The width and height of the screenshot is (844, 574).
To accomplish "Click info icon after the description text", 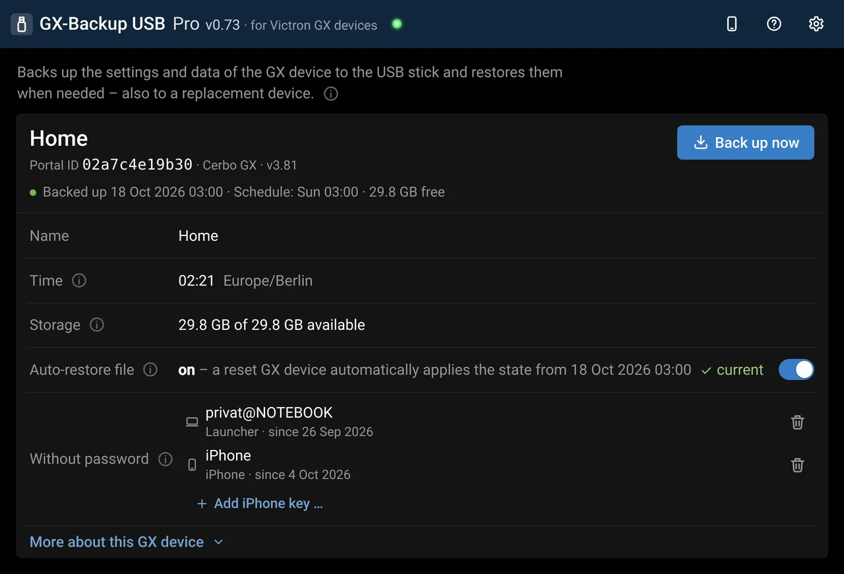I will point(331,94).
